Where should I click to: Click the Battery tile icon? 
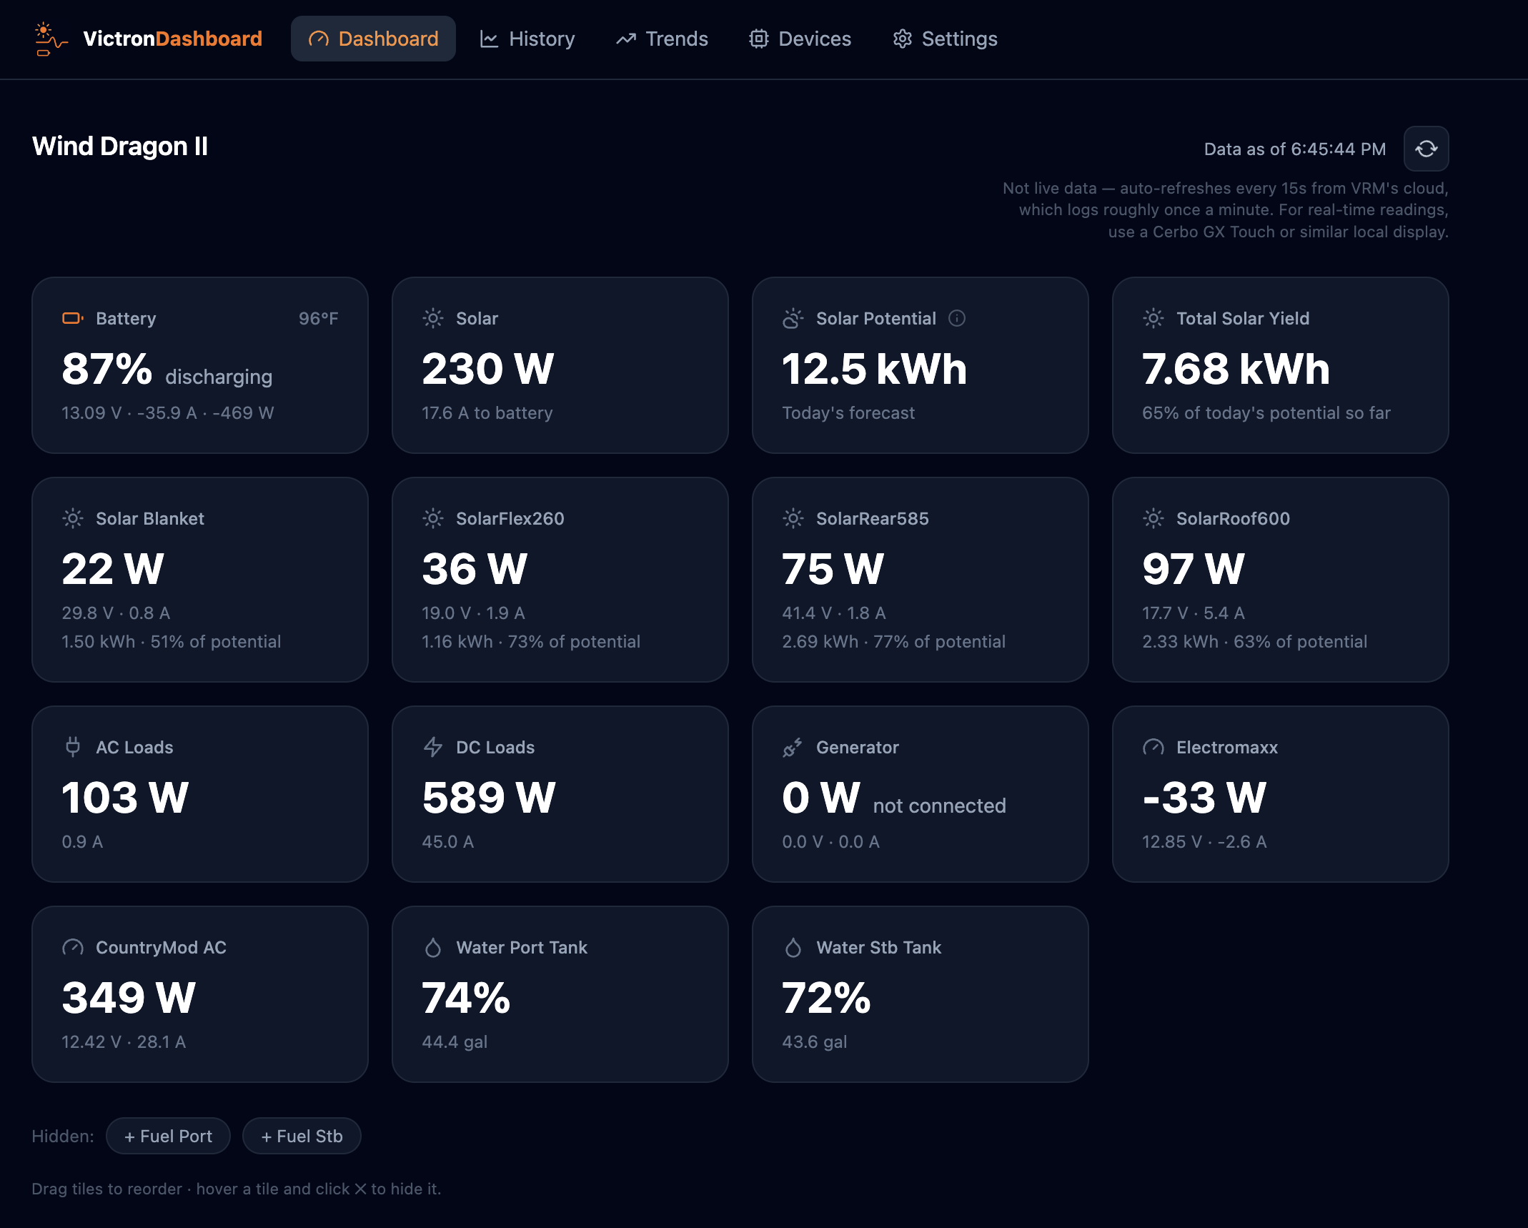73,318
